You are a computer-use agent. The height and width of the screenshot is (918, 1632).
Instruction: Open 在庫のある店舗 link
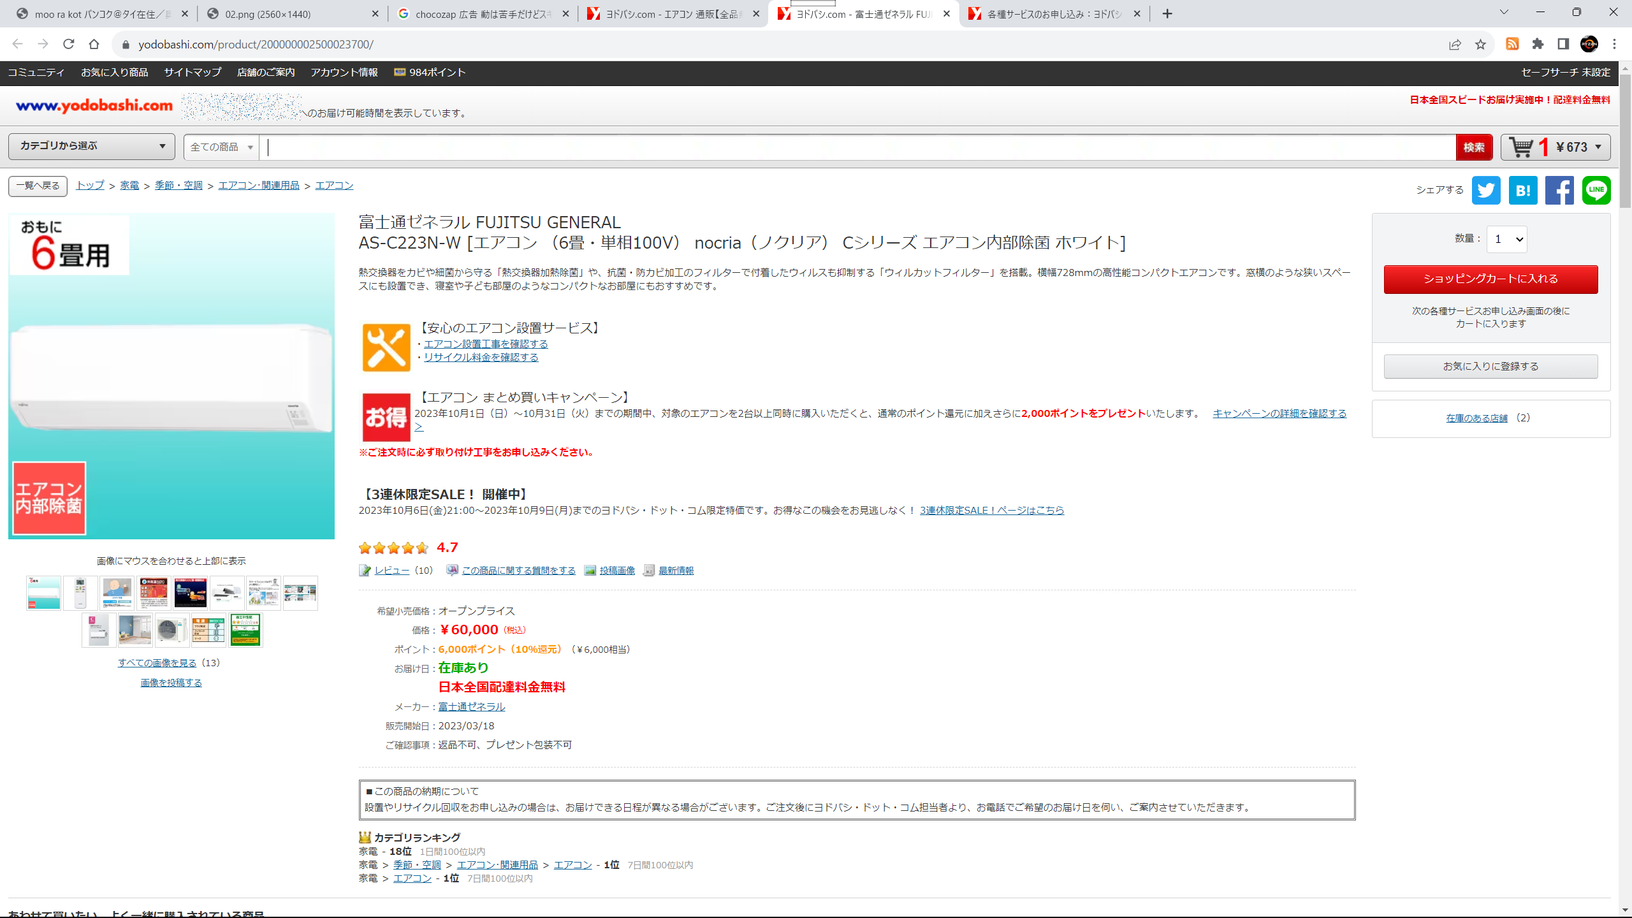pos(1476,418)
